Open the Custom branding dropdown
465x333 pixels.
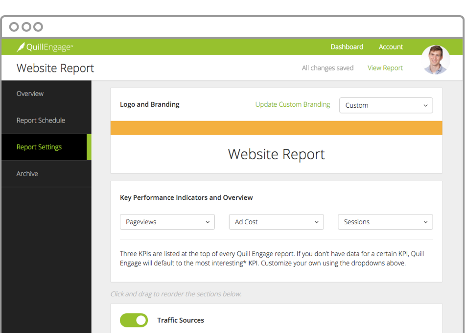pyautogui.click(x=386, y=105)
